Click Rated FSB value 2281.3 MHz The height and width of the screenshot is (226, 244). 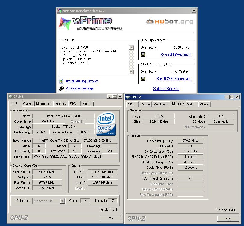pyautogui.click(x=47, y=188)
